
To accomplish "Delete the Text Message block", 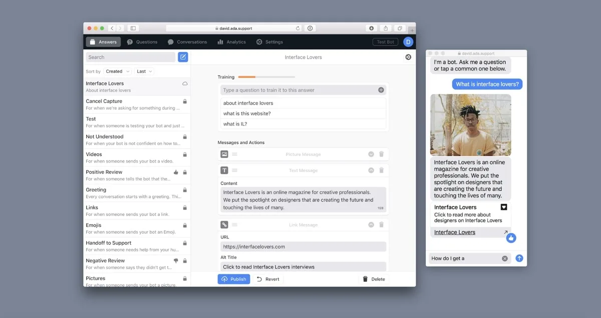I will pyautogui.click(x=381, y=170).
